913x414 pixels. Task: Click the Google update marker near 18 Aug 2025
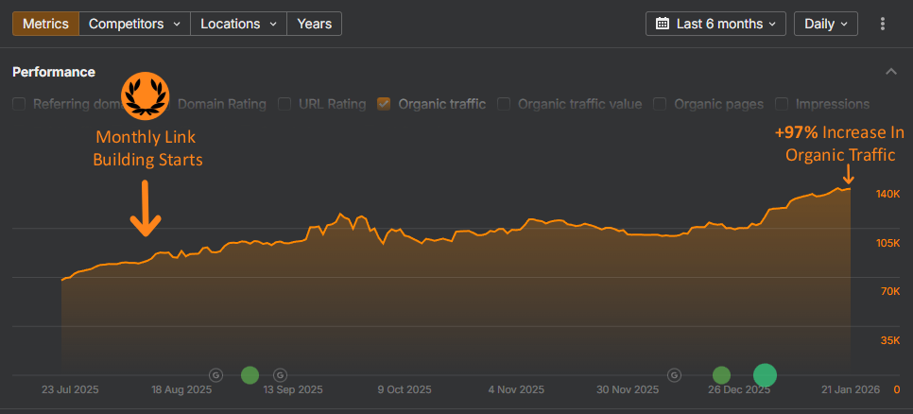click(x=216, y=375)
